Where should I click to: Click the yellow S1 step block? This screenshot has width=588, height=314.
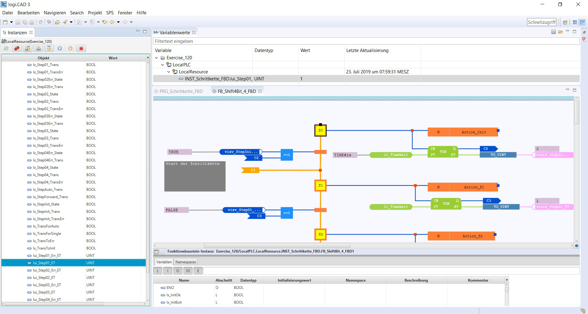(x=320, y=185)
